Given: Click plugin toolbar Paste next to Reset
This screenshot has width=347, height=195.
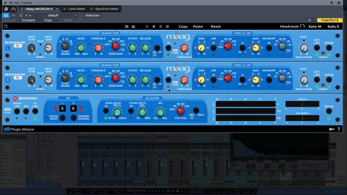Looking at the screenshot, I should (198, 27).
